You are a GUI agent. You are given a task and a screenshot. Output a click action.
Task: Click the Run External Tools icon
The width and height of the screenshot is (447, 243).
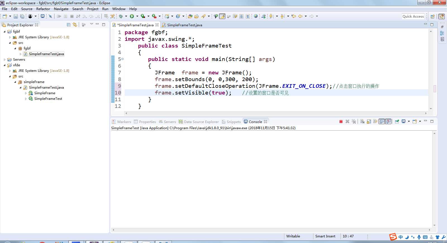pyautogui.click(x=154, y=16)
